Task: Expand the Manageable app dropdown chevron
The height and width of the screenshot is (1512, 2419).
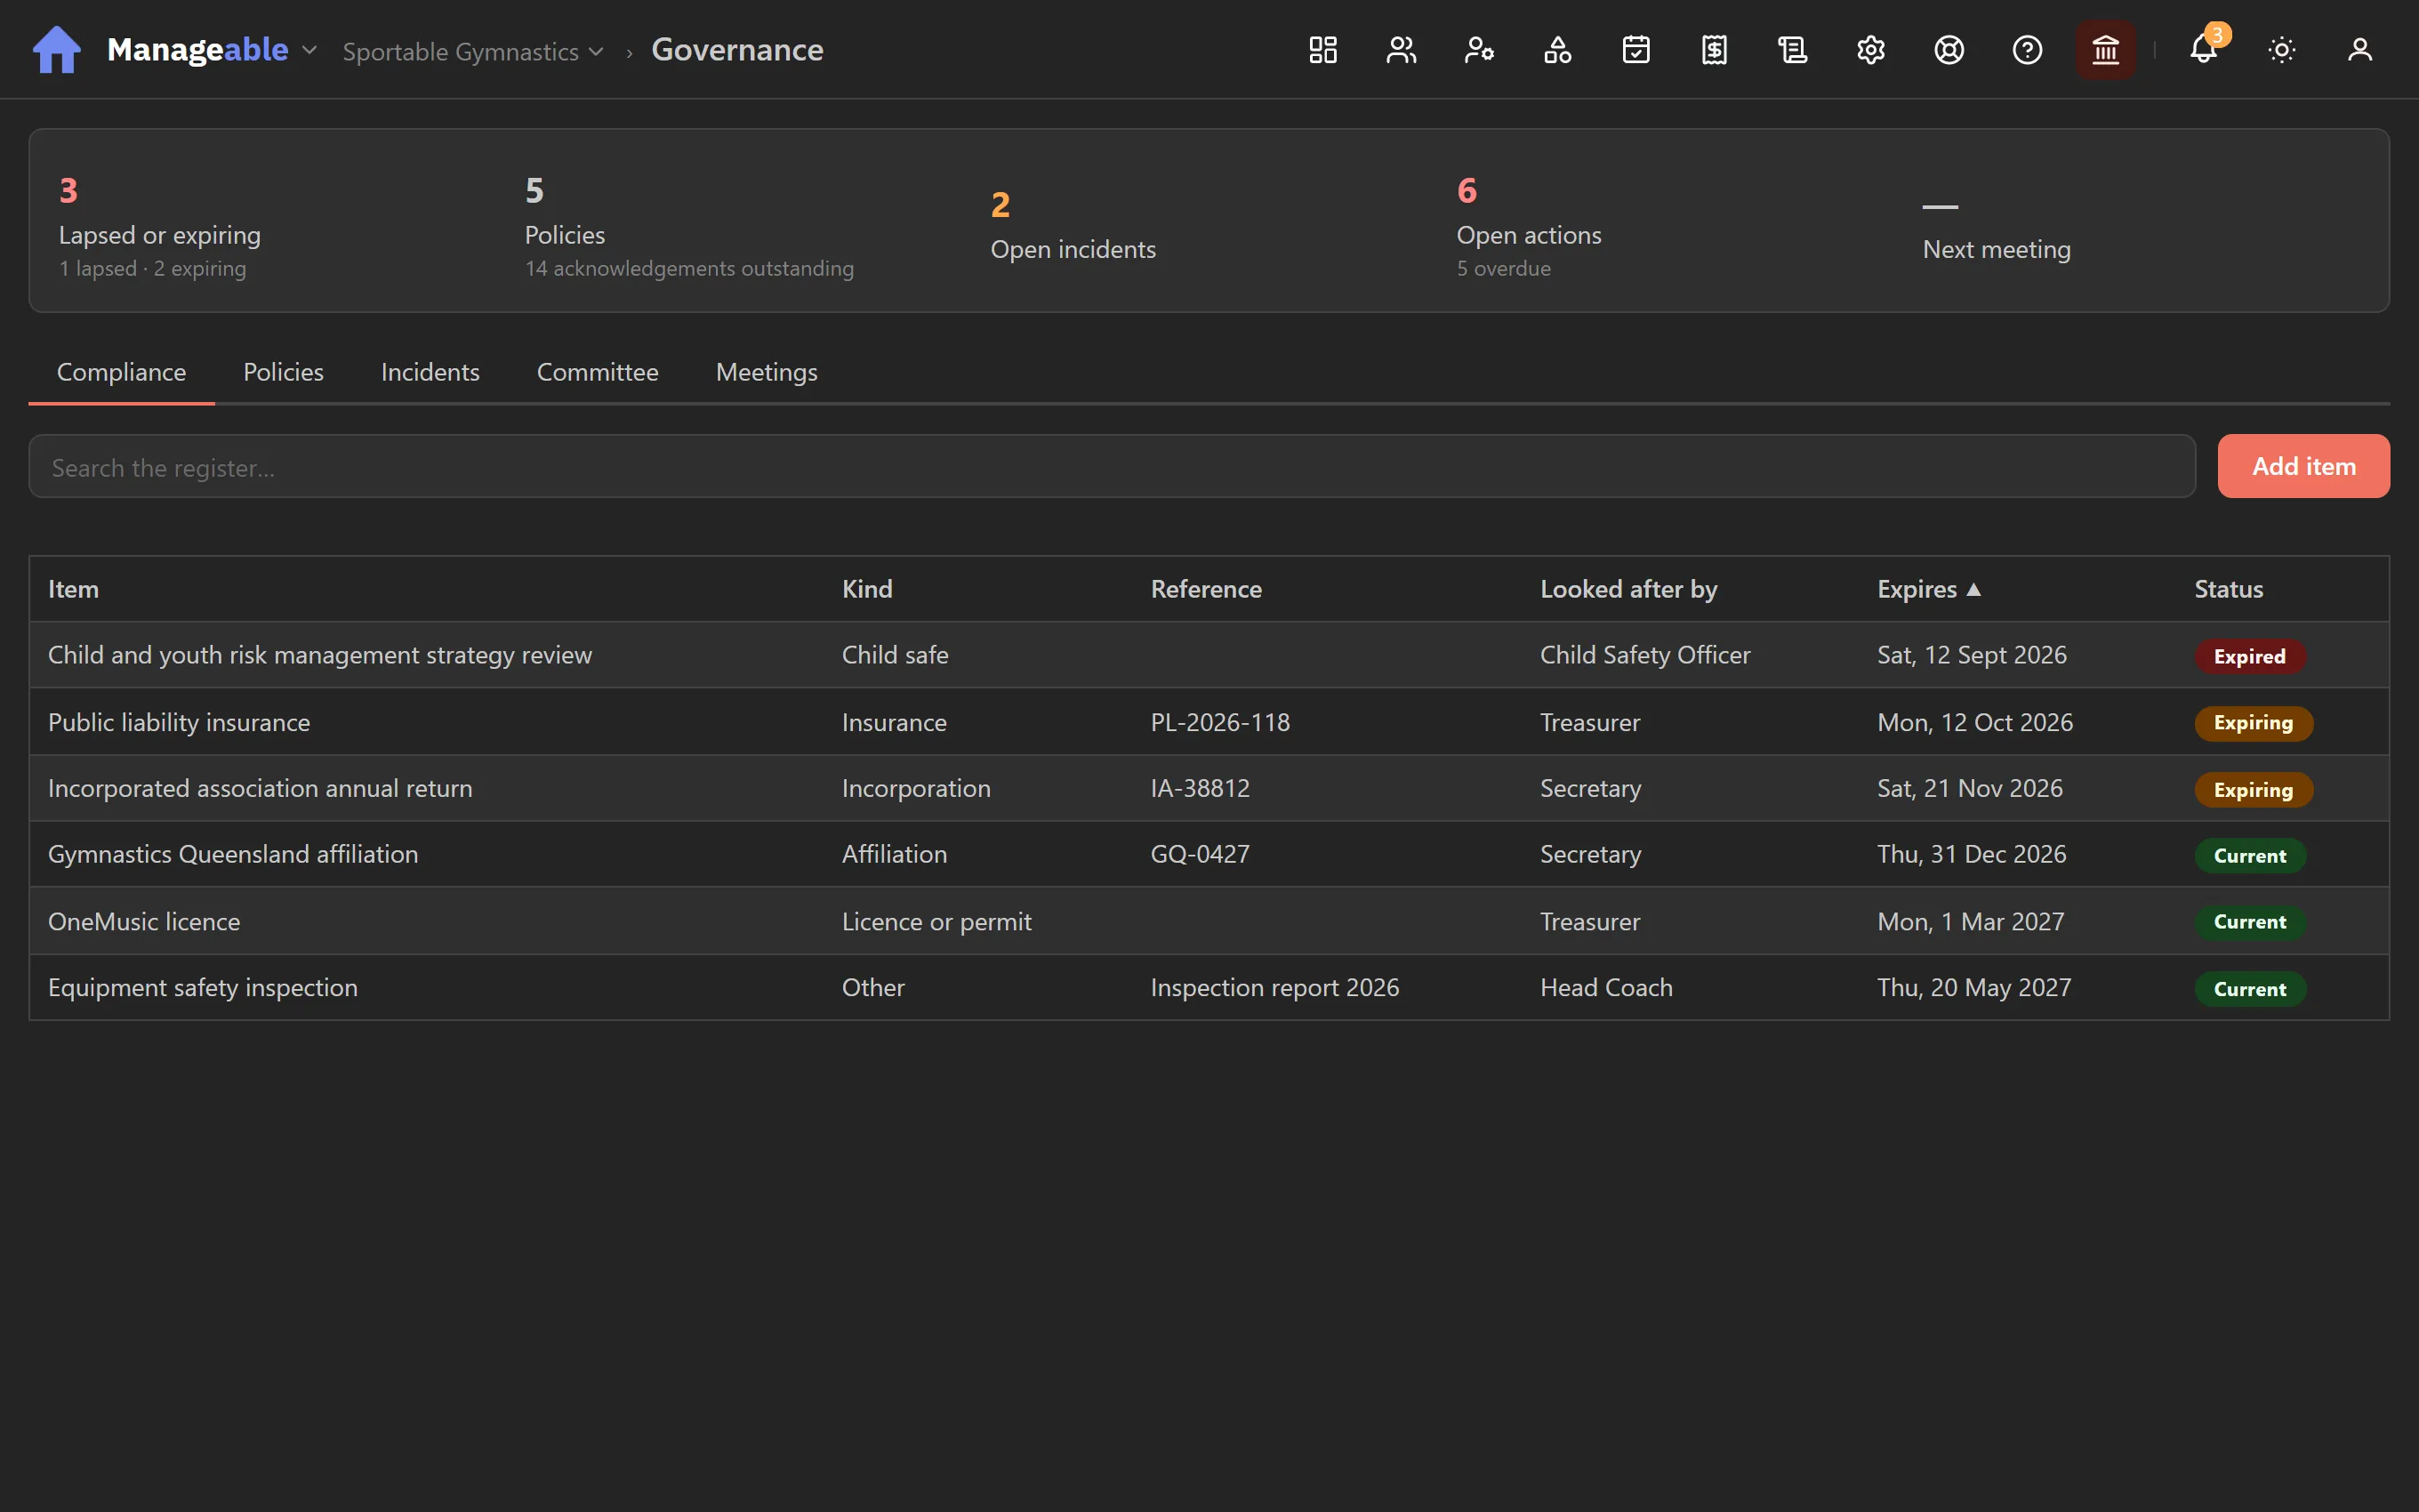Action: [x=309, y=50]
